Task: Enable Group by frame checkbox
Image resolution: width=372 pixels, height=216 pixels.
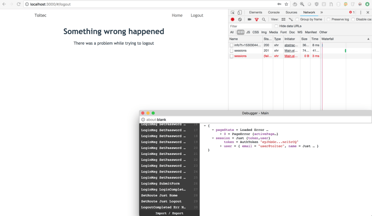Action: pos(297,19)
